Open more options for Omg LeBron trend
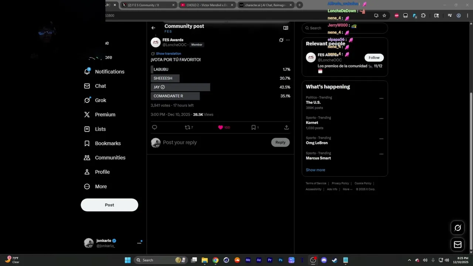473x266 pixels. (x=381, y=139)
